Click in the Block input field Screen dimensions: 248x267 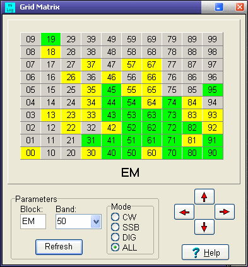33,222
